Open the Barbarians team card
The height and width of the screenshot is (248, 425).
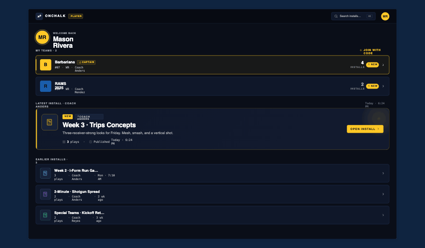tap(212, 65)
